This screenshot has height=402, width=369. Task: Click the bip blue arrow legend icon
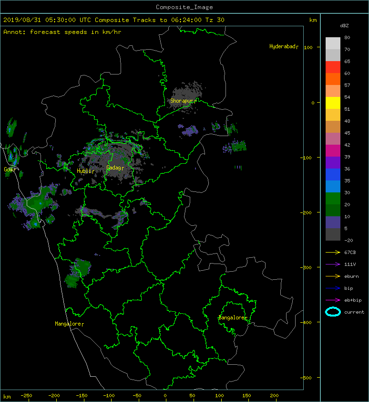point(333,288)
